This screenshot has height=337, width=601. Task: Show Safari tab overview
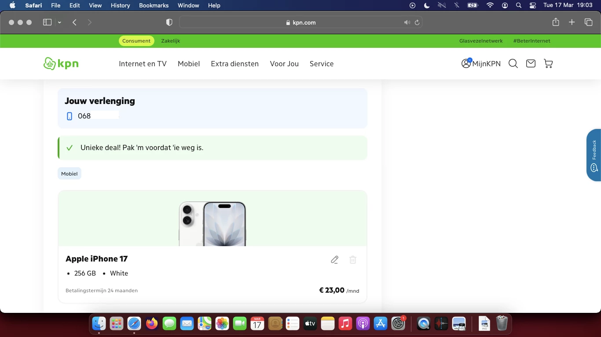pos(588,22)
